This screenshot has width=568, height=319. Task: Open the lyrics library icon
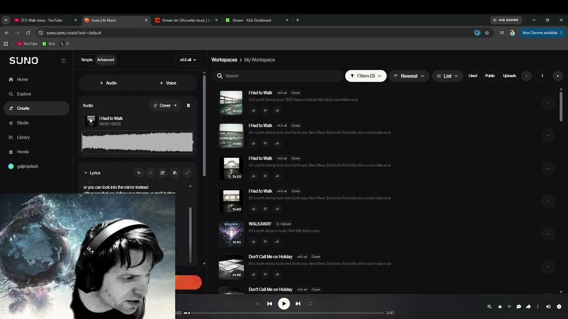click(175, 173)
